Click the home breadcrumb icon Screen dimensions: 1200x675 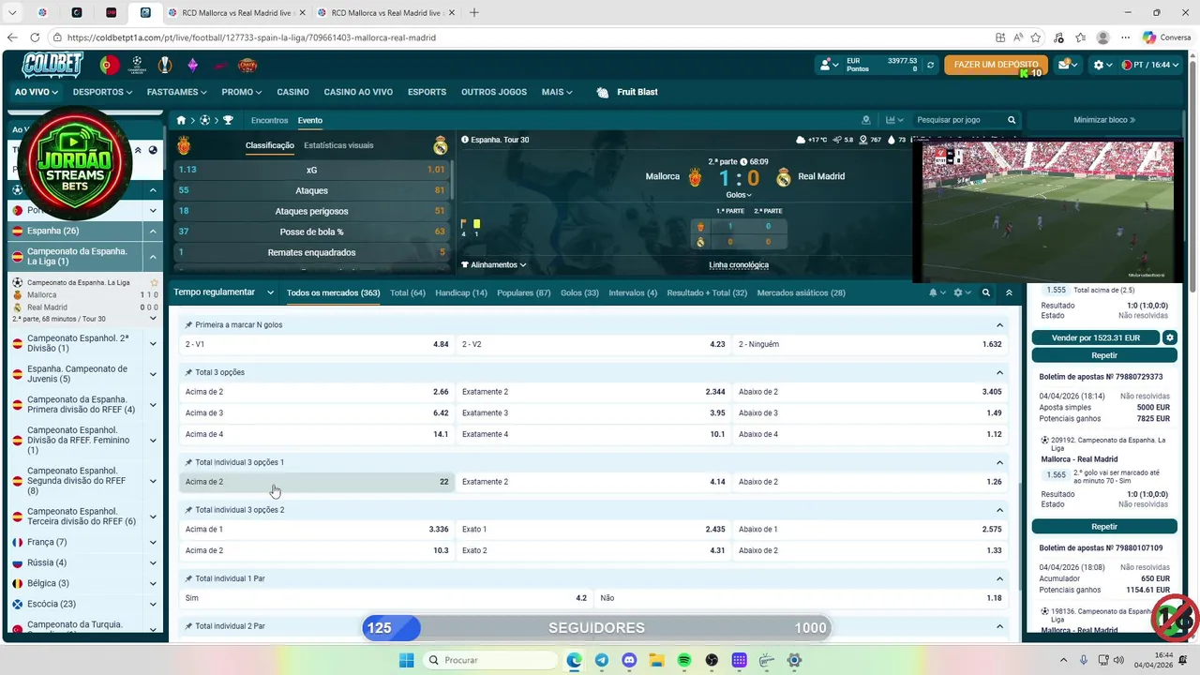coord(182,120)
